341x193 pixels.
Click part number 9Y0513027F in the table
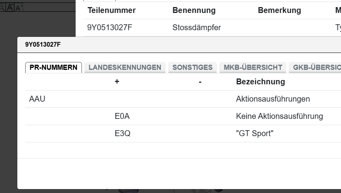(x=110, y=27)
